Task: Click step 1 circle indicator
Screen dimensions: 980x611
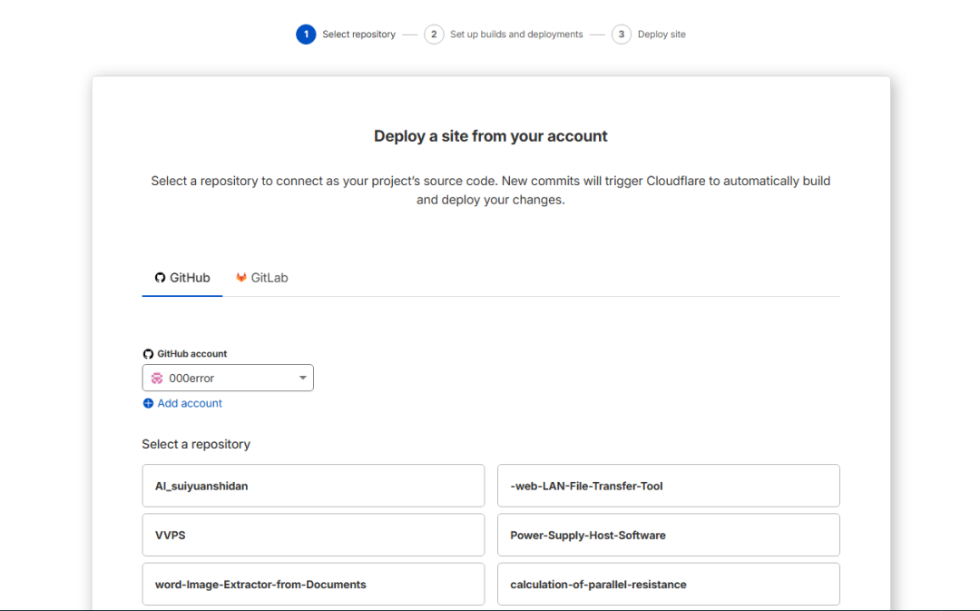Action: 306,34
